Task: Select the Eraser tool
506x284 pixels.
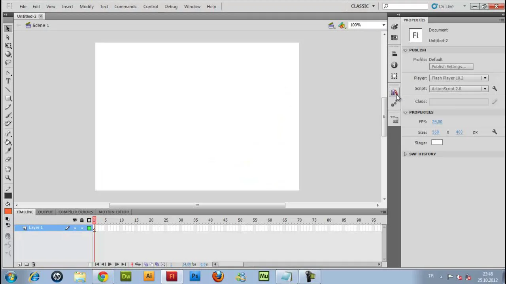Action: [x=8, y=159]
